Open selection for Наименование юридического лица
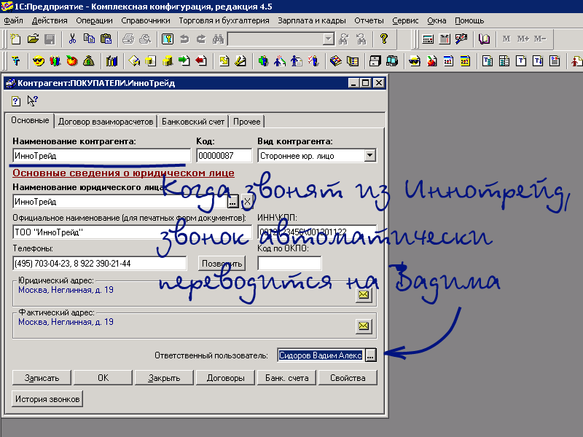The image size is (583, 437). coord(232,202)
